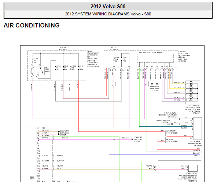The height and width of the screenshot is (182, 221).
Task: Click the "Solar sensor, twilight sensor" component label
Action: point(192,109)
